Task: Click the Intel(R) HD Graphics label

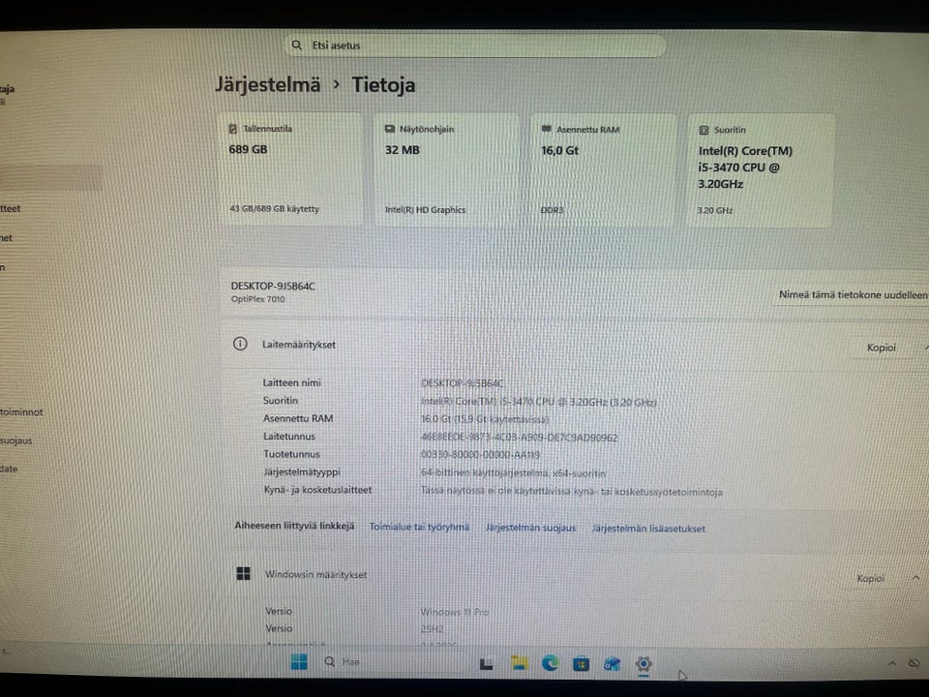Action: click(426, 210)
